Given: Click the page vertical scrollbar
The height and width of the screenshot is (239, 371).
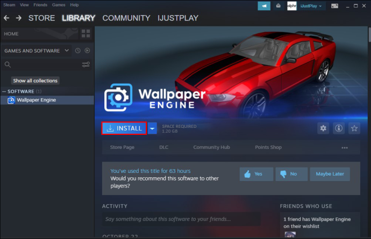Looking at the screenshot, I should 369,35.
